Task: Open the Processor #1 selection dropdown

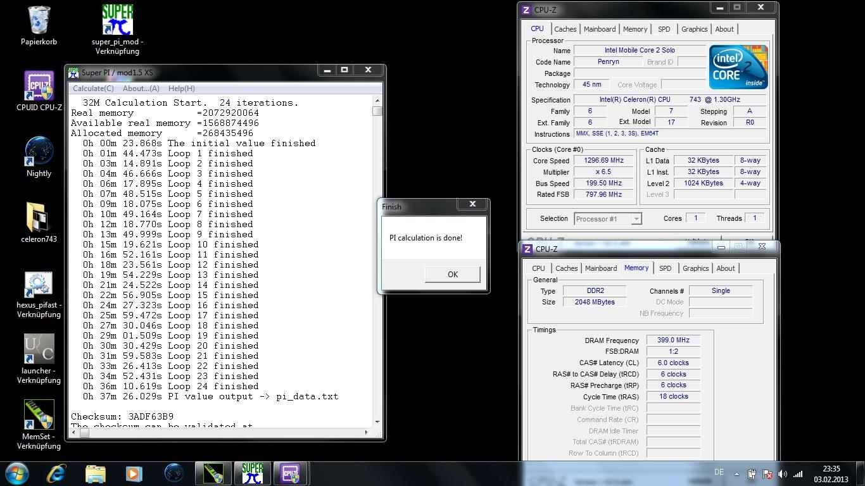Action: (608, 219)
